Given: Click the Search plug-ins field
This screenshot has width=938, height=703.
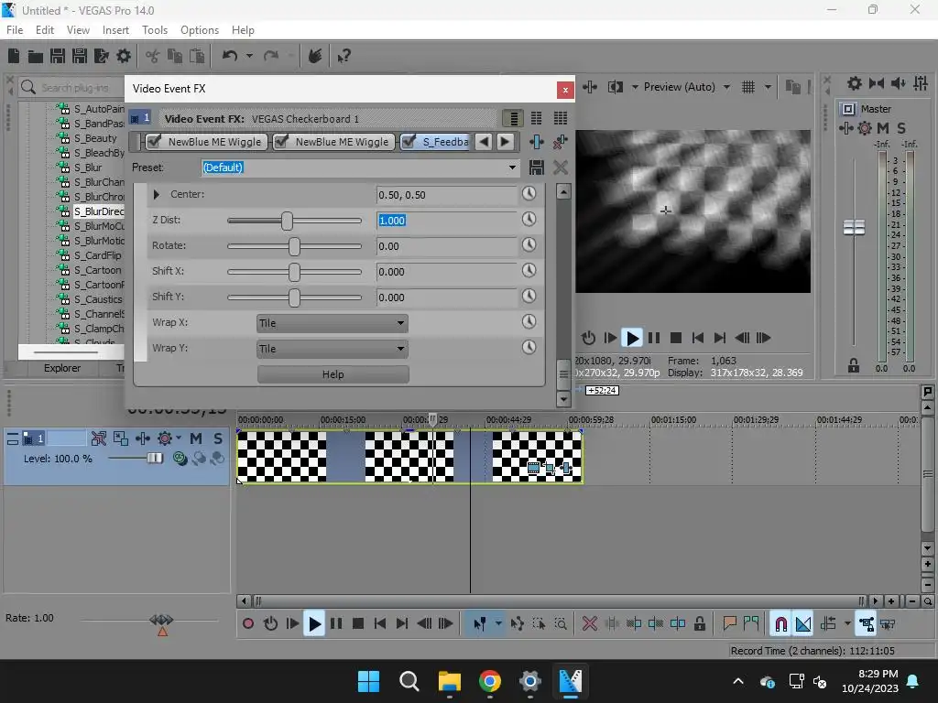Looking at the screenshot, I should coord(75,88).
